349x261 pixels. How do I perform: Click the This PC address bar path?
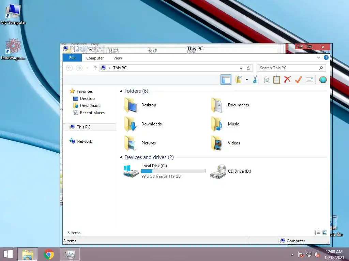tap(120, 68)
